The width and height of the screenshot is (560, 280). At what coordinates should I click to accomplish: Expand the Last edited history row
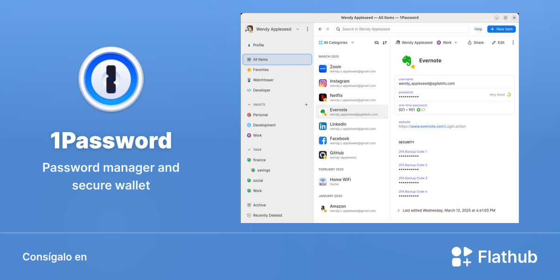click(446, 210)
